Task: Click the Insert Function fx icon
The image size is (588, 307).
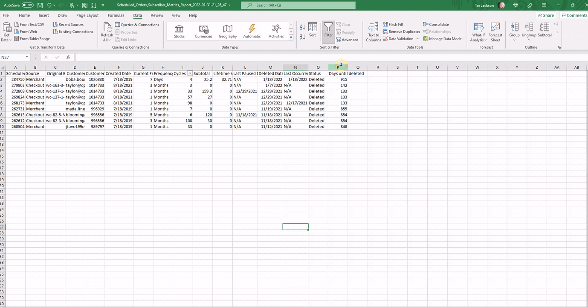Action: point(68,57)
